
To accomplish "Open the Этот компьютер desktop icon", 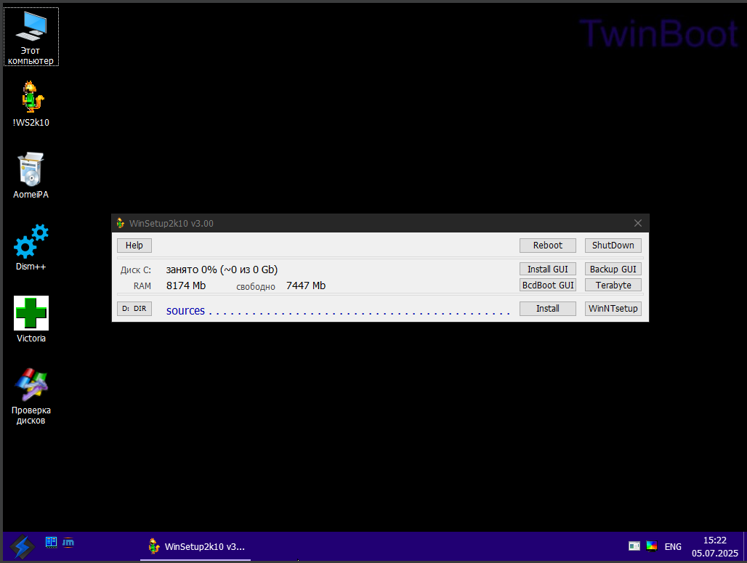I will 31,36.
